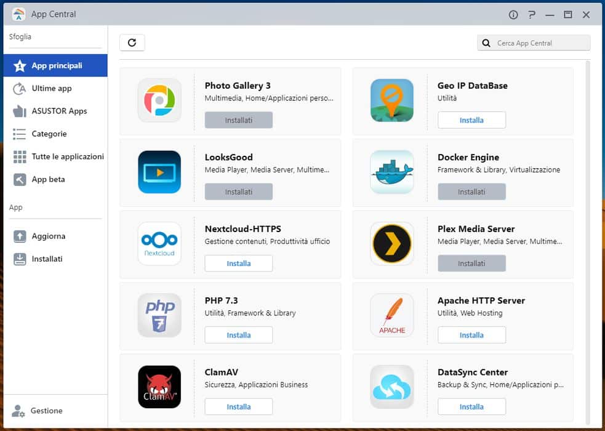
Task: Install Geo IP DataBase
Action: click(471, 121)
